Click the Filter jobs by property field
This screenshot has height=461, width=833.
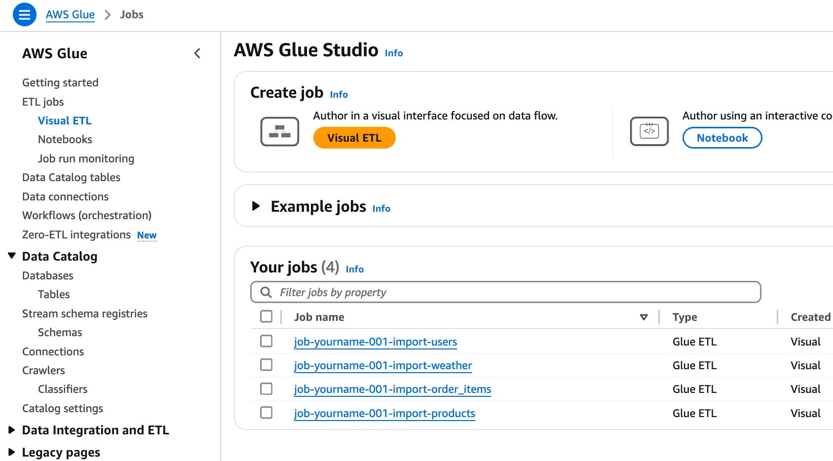pos(513,292)
